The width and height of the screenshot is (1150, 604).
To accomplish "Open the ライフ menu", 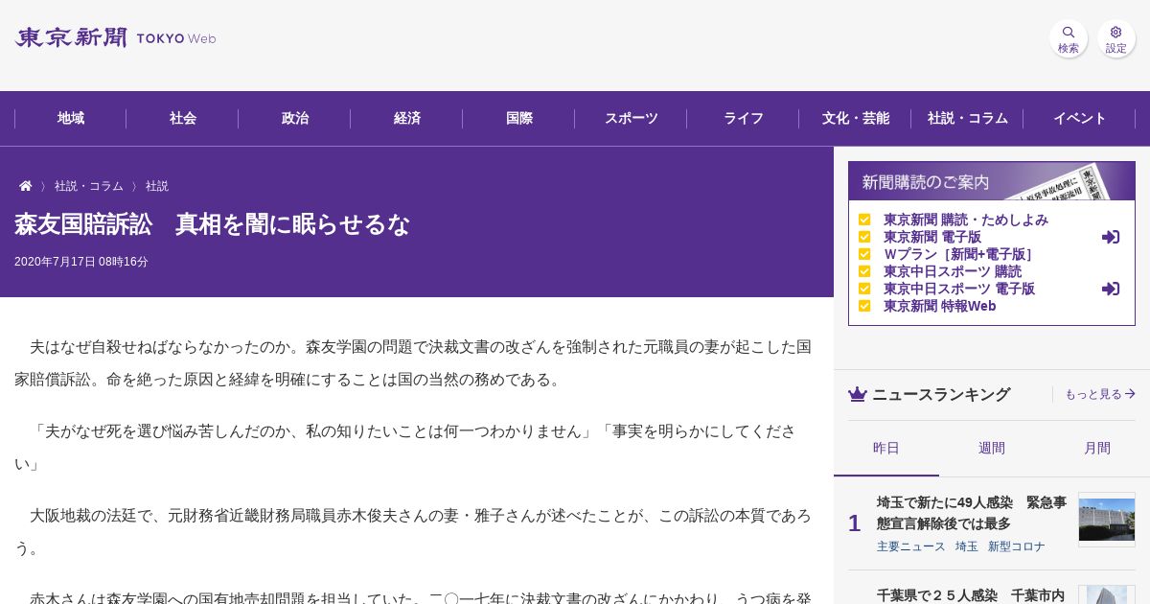I will pos(744,118).
